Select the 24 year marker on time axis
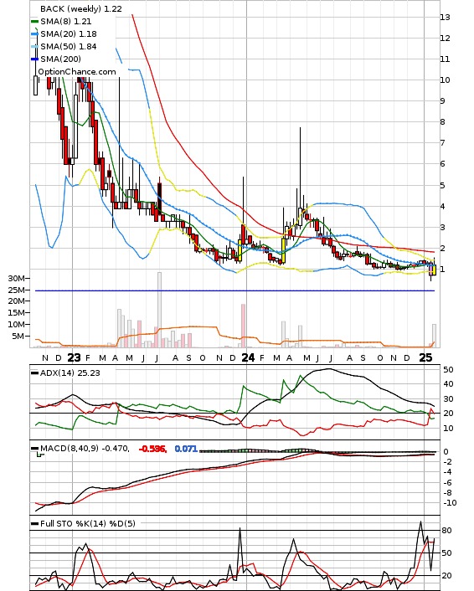The image size is (474, 591). pos(248,357)
